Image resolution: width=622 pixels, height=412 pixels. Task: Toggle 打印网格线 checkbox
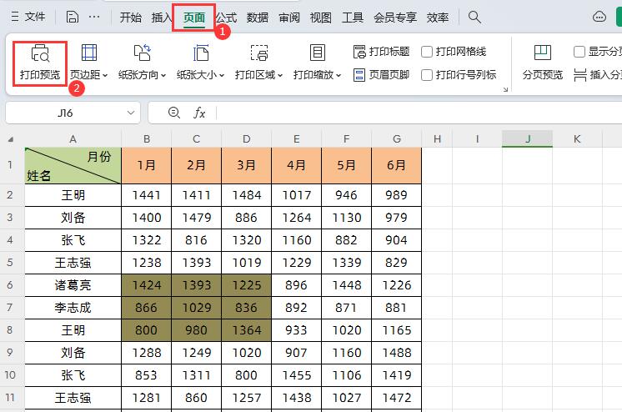427,52
